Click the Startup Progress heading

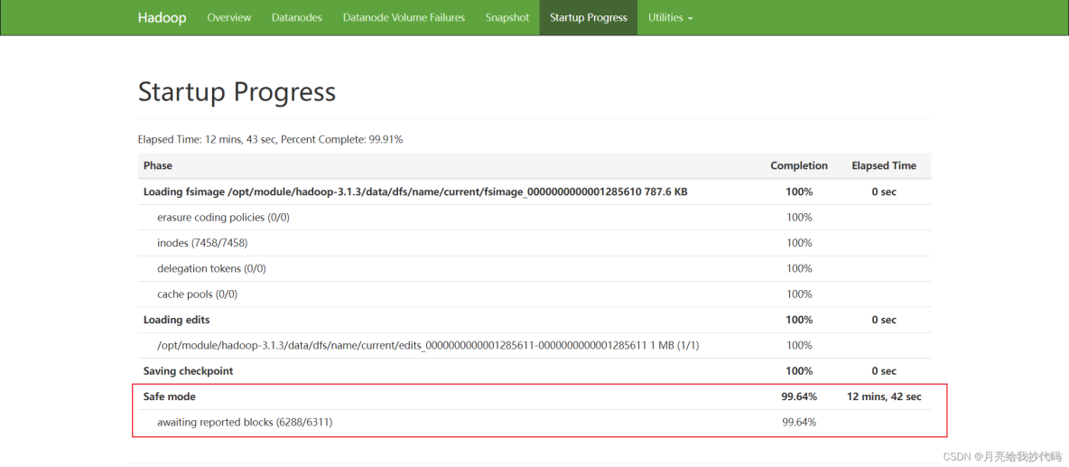pos(237,91)
